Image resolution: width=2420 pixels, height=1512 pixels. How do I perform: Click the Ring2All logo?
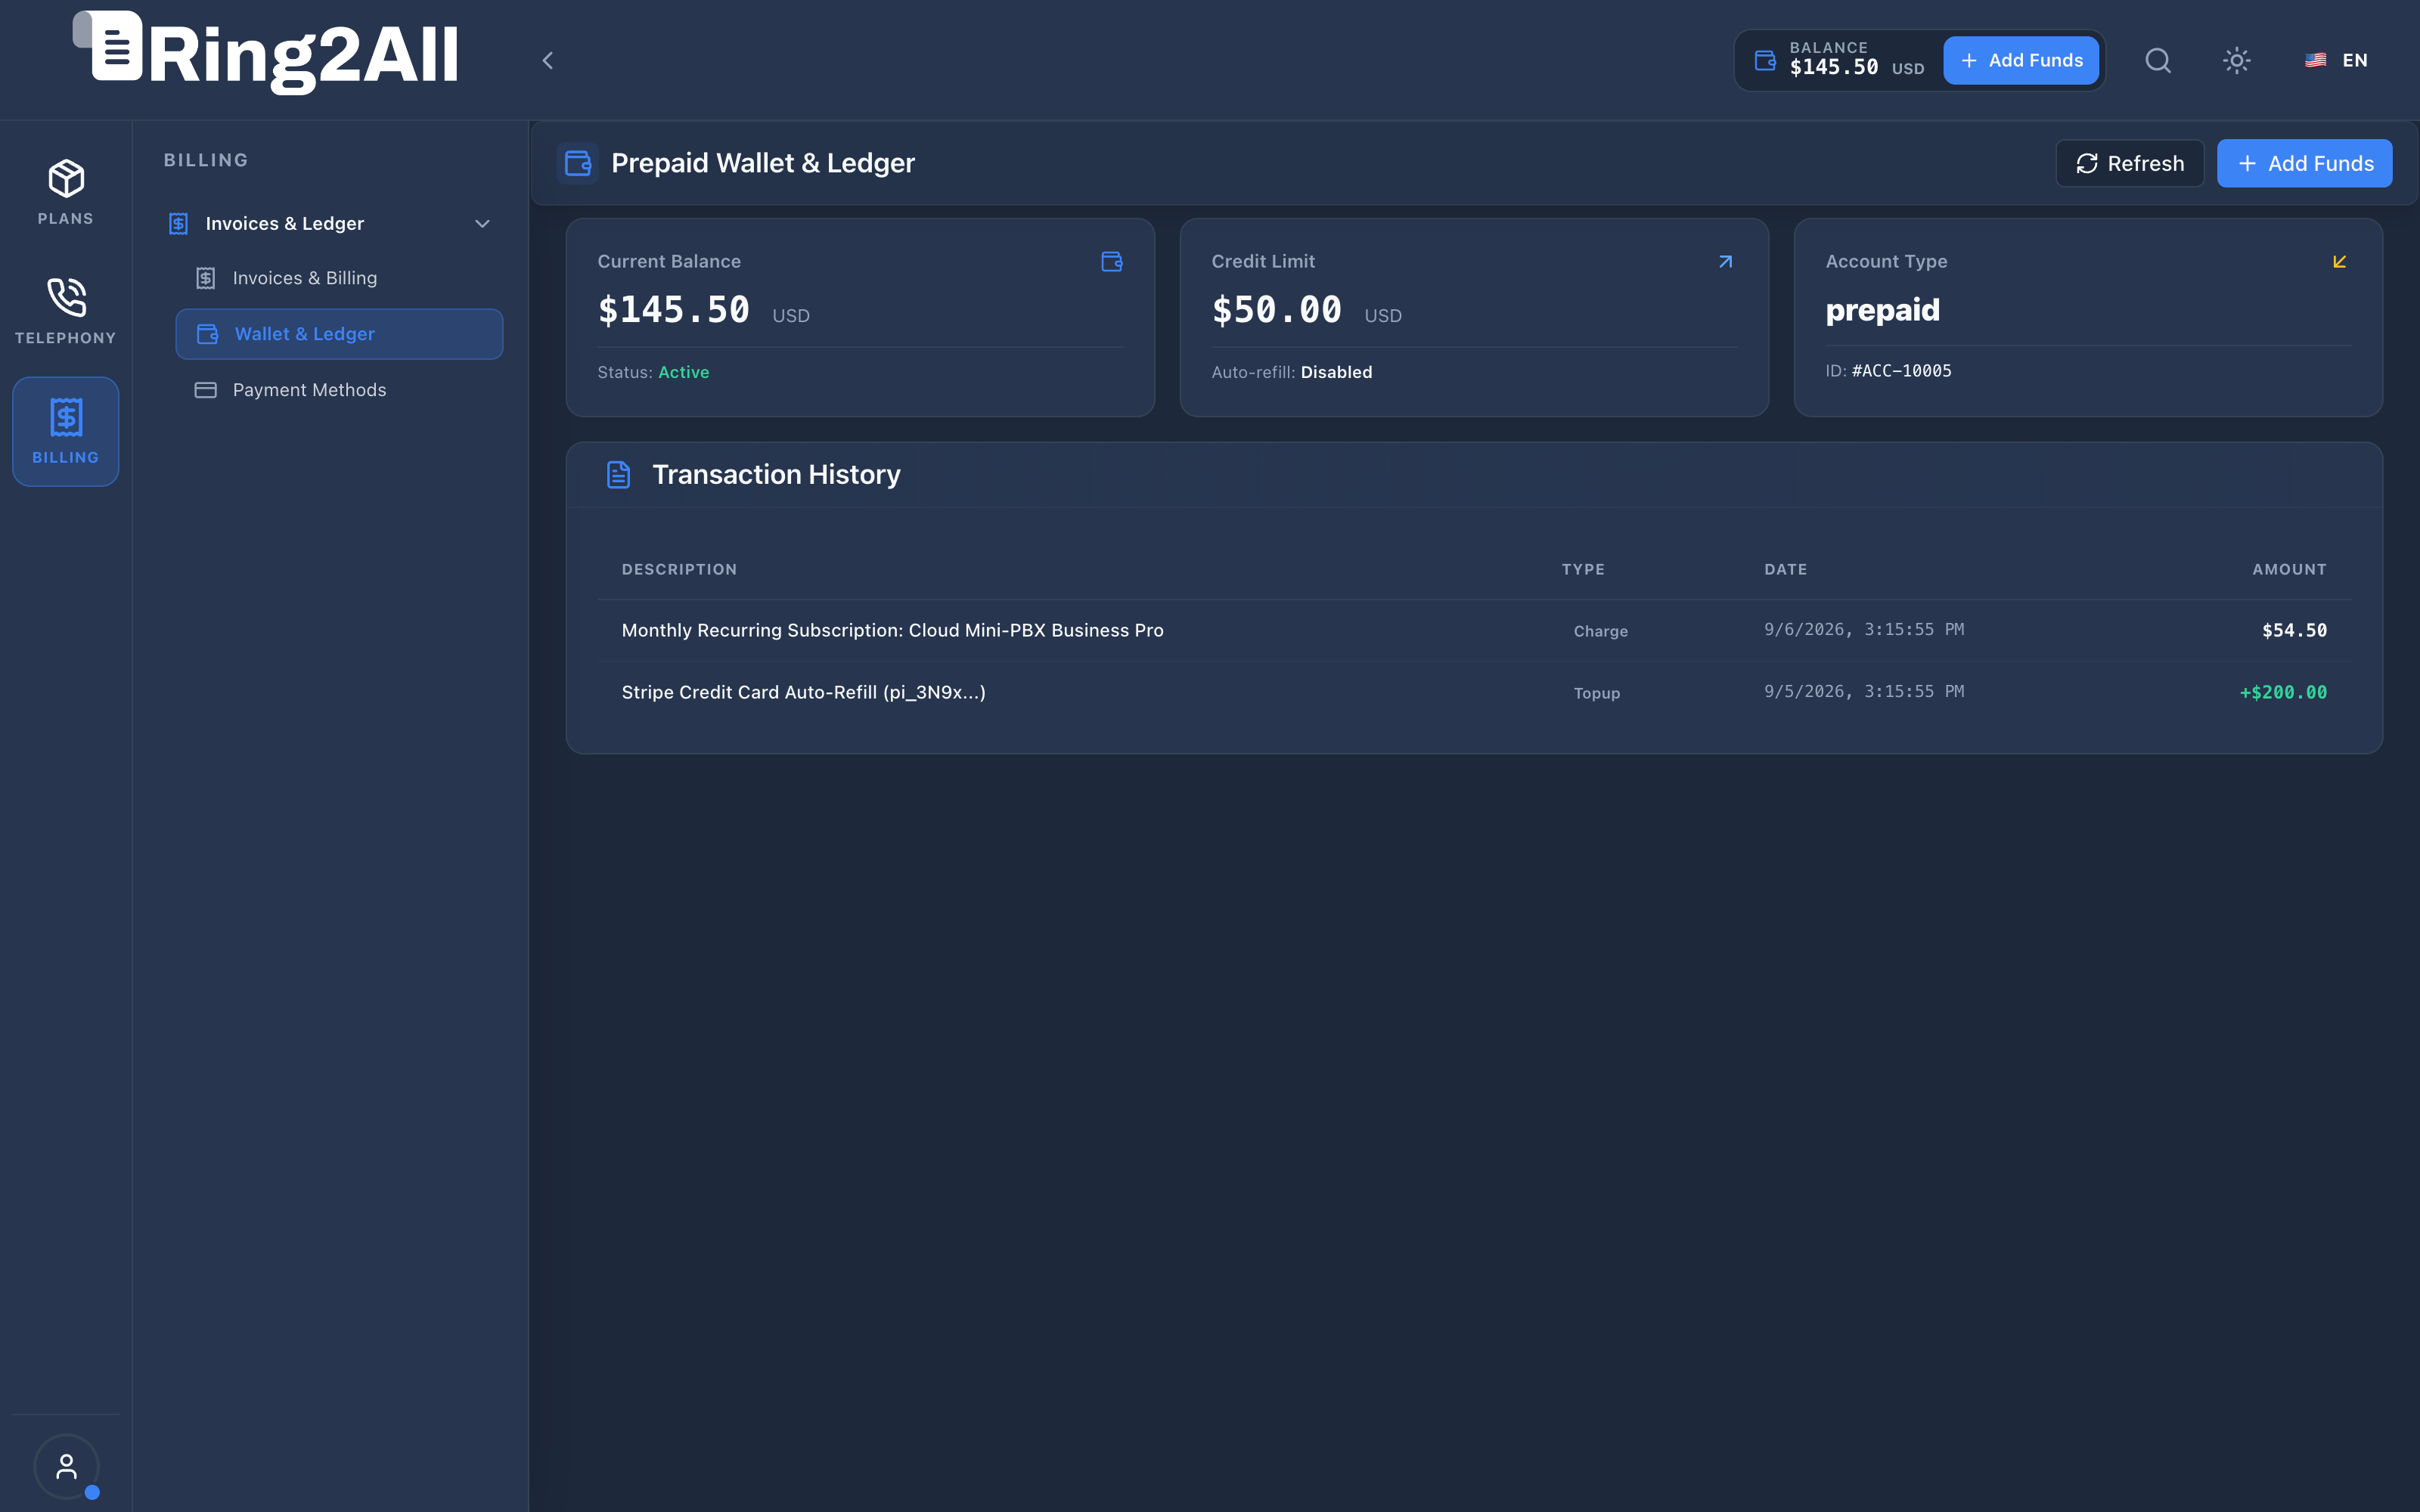(266, 52)
